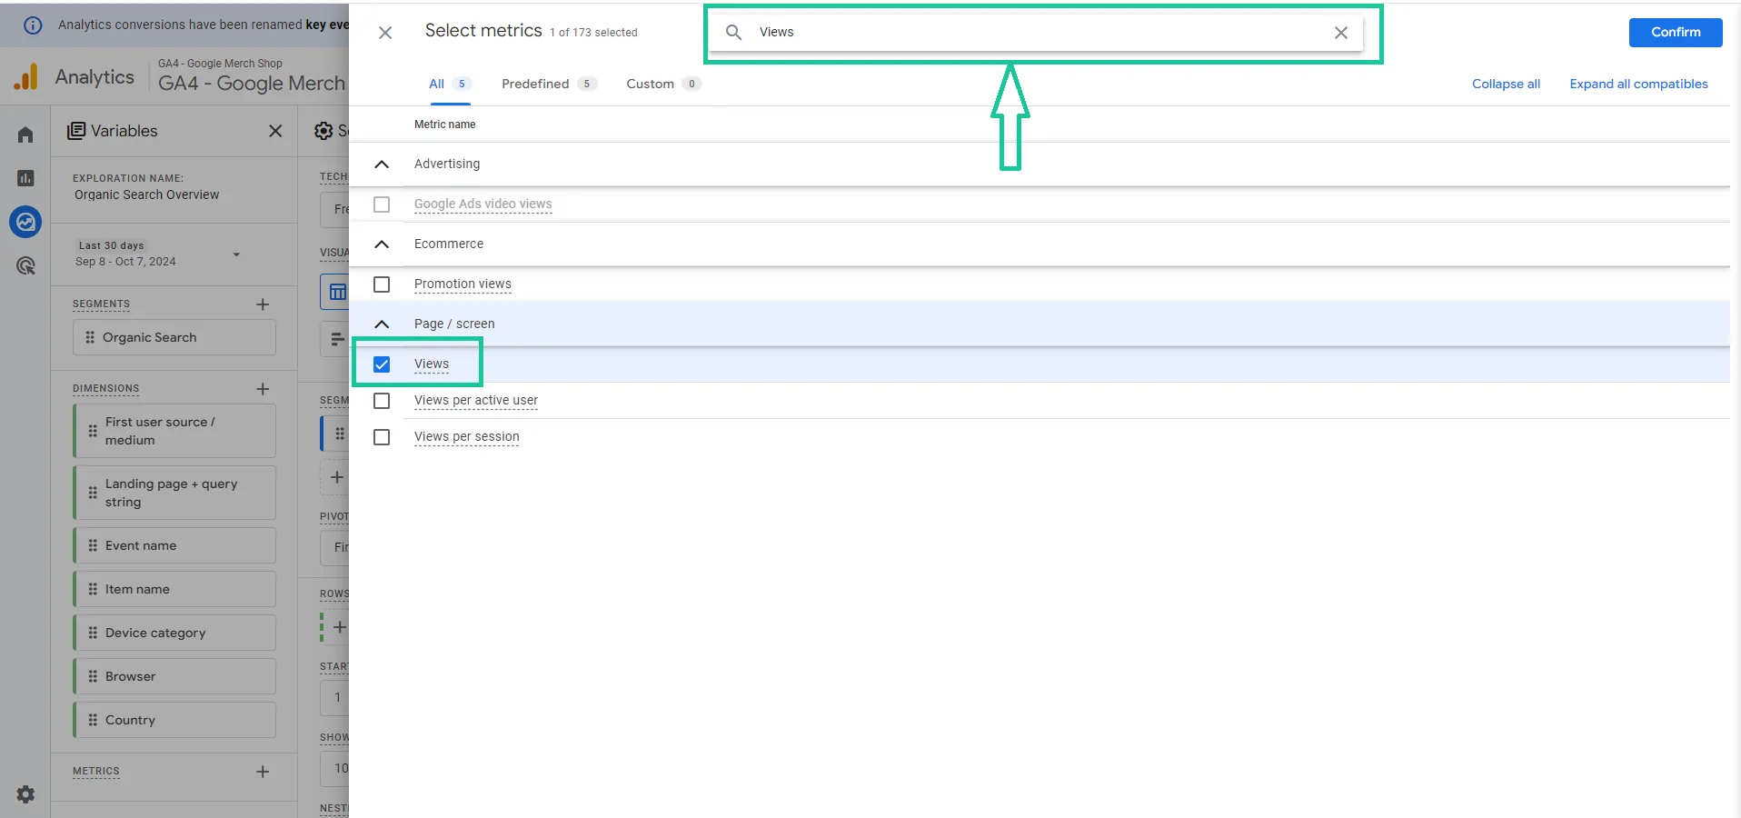Open the Home icon in left sidebar
Viewport: 1741px width, 818px height.
(x=25, y=135)
